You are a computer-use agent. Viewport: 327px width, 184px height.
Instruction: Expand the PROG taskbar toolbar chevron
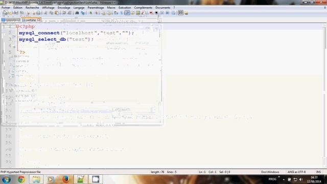click(279, 177)
